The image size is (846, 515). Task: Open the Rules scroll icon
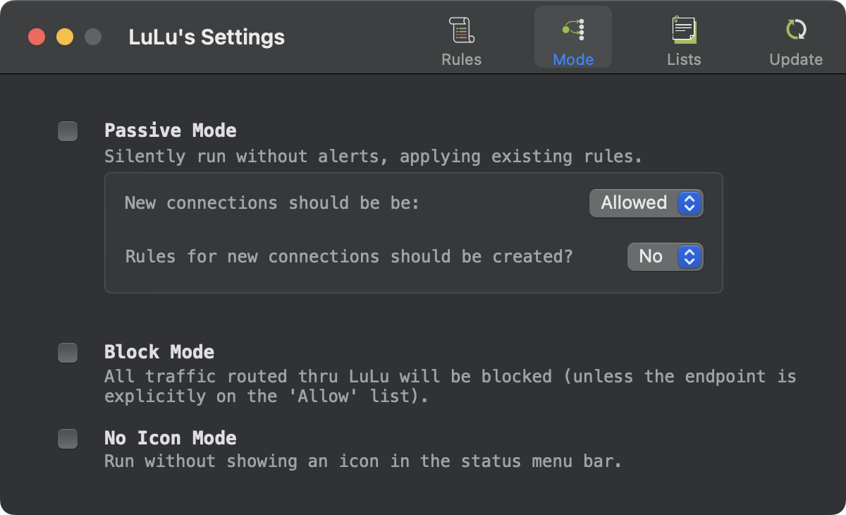462,30
